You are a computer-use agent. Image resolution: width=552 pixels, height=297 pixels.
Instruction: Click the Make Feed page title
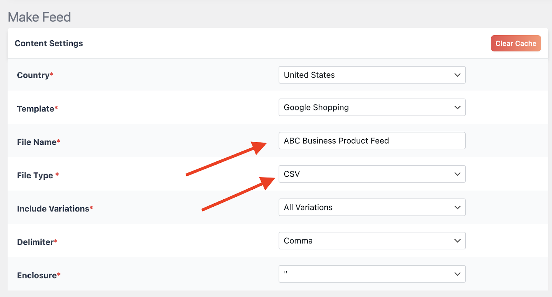coord(39,17)
